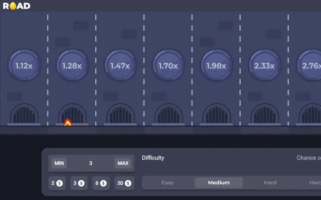Image resolution: width=321 pixels, height=200 pixels.
Task: Click the 1.28x multiplier coin
Action: (x=72, y=65)
